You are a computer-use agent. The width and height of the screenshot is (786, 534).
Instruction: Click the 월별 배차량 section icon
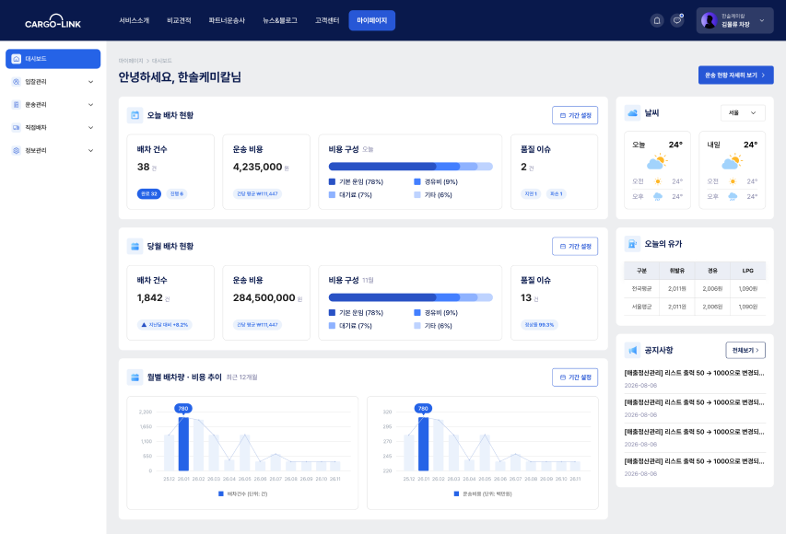[x=135, y=377]
